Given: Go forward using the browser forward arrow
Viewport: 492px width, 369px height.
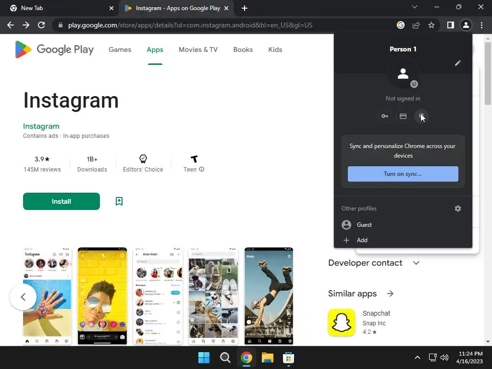Looking at the screenshot, I should [x=26, y=25].
